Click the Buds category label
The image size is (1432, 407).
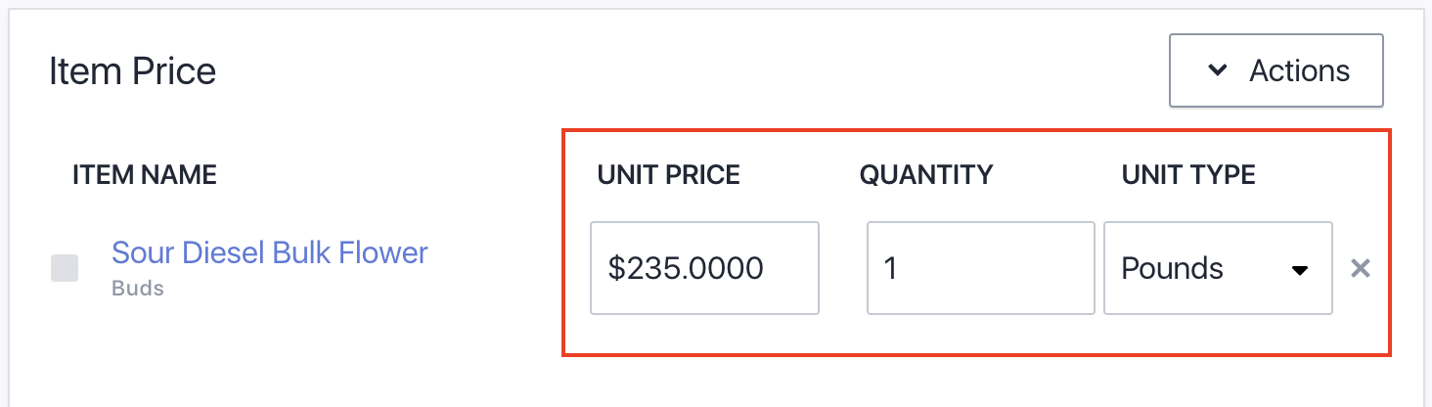pyautogui.click(x=138, y=289)
